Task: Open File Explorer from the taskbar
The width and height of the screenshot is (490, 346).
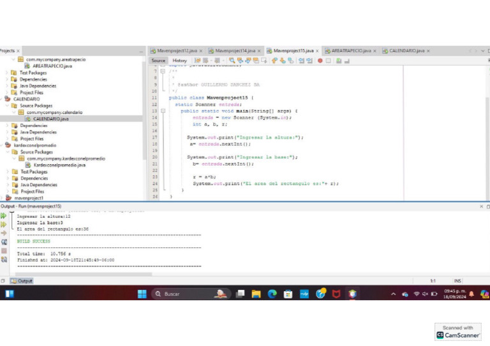Action: tap(256, 294)
